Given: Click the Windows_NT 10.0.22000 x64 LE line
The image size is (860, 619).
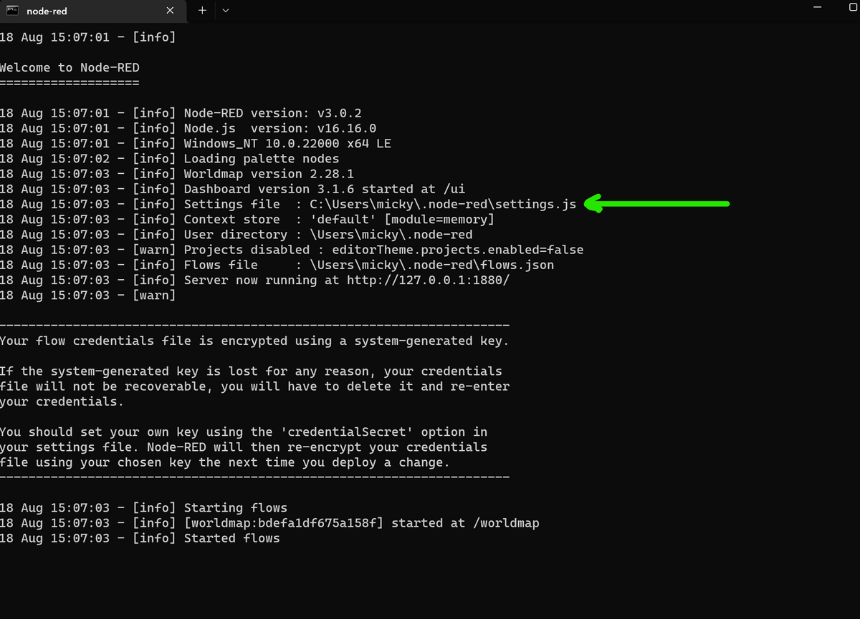Looking at the screenshot, I should click(195, 143).
